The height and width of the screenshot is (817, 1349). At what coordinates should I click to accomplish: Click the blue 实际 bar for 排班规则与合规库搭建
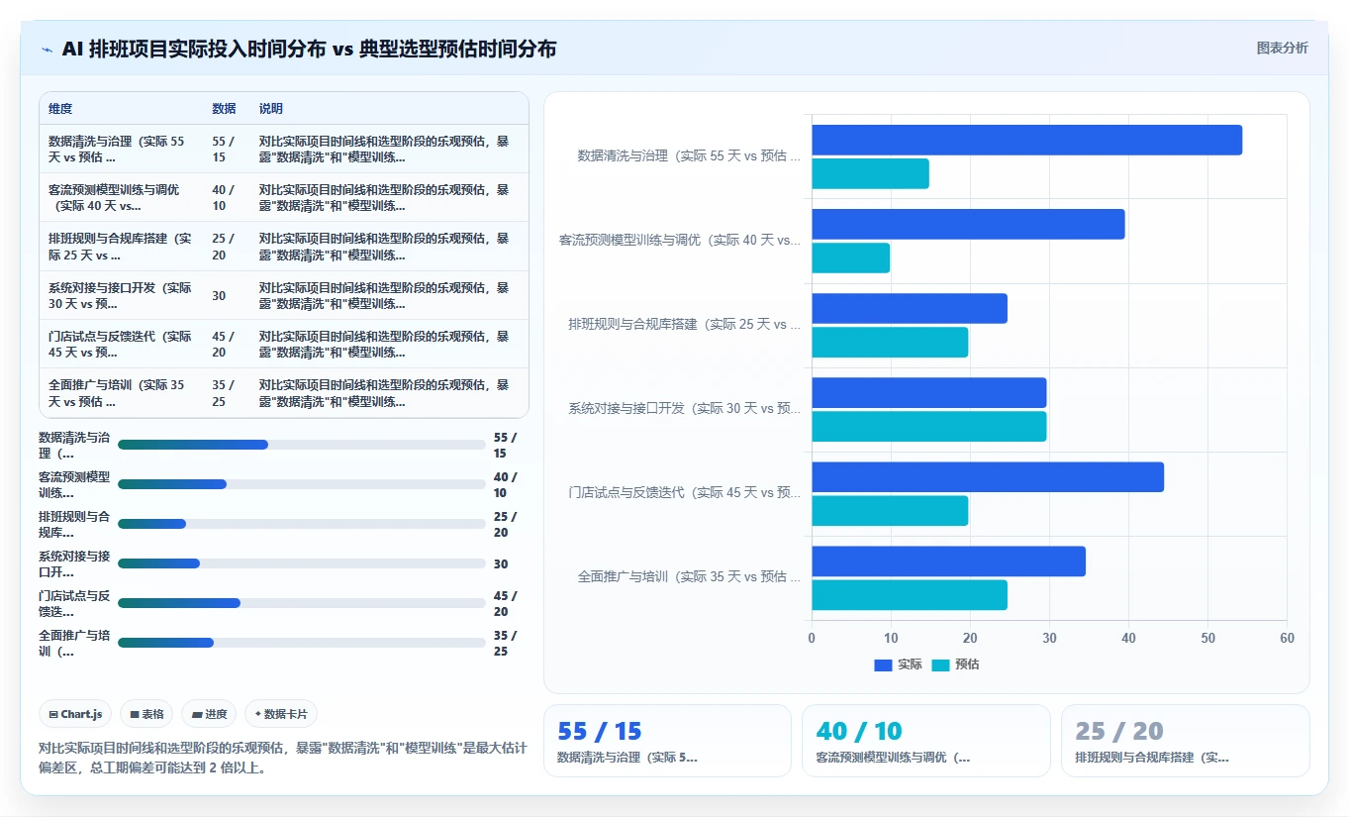(910, 309)
